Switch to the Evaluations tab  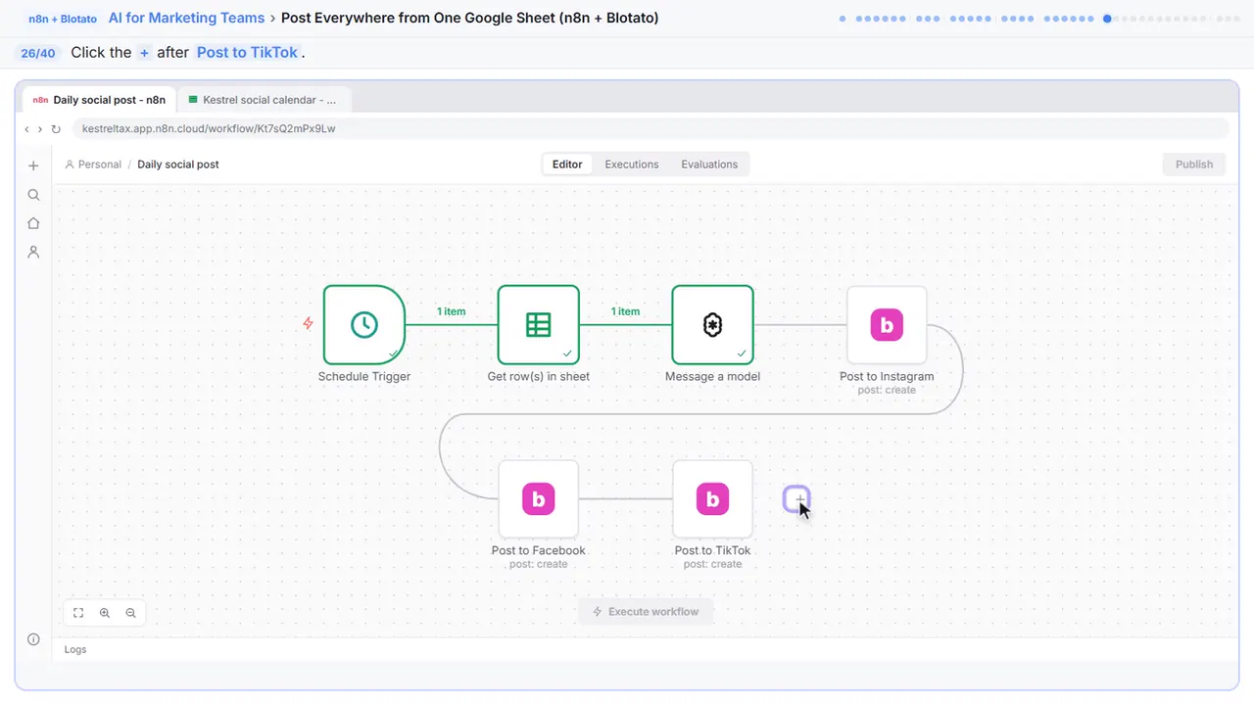709,164
